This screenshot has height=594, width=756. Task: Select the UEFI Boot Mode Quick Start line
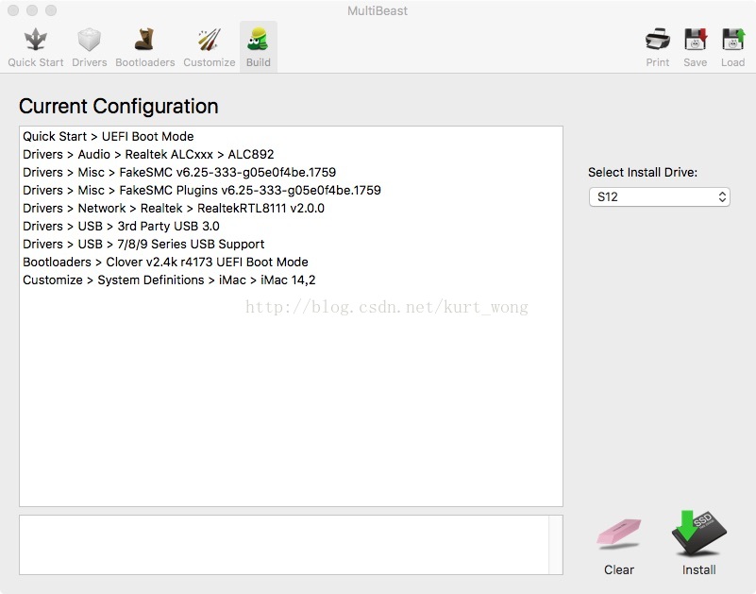point(108,137)
